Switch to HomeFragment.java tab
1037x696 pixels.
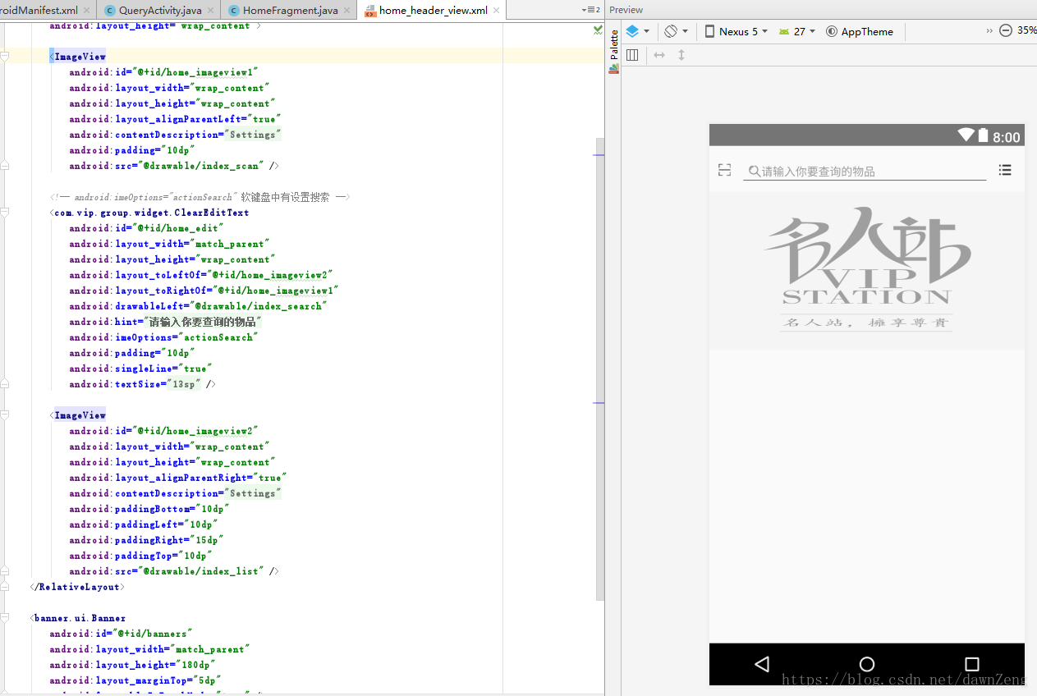290,11
